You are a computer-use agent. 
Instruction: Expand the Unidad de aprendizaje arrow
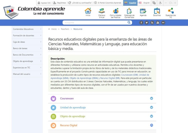coord(152,107)
